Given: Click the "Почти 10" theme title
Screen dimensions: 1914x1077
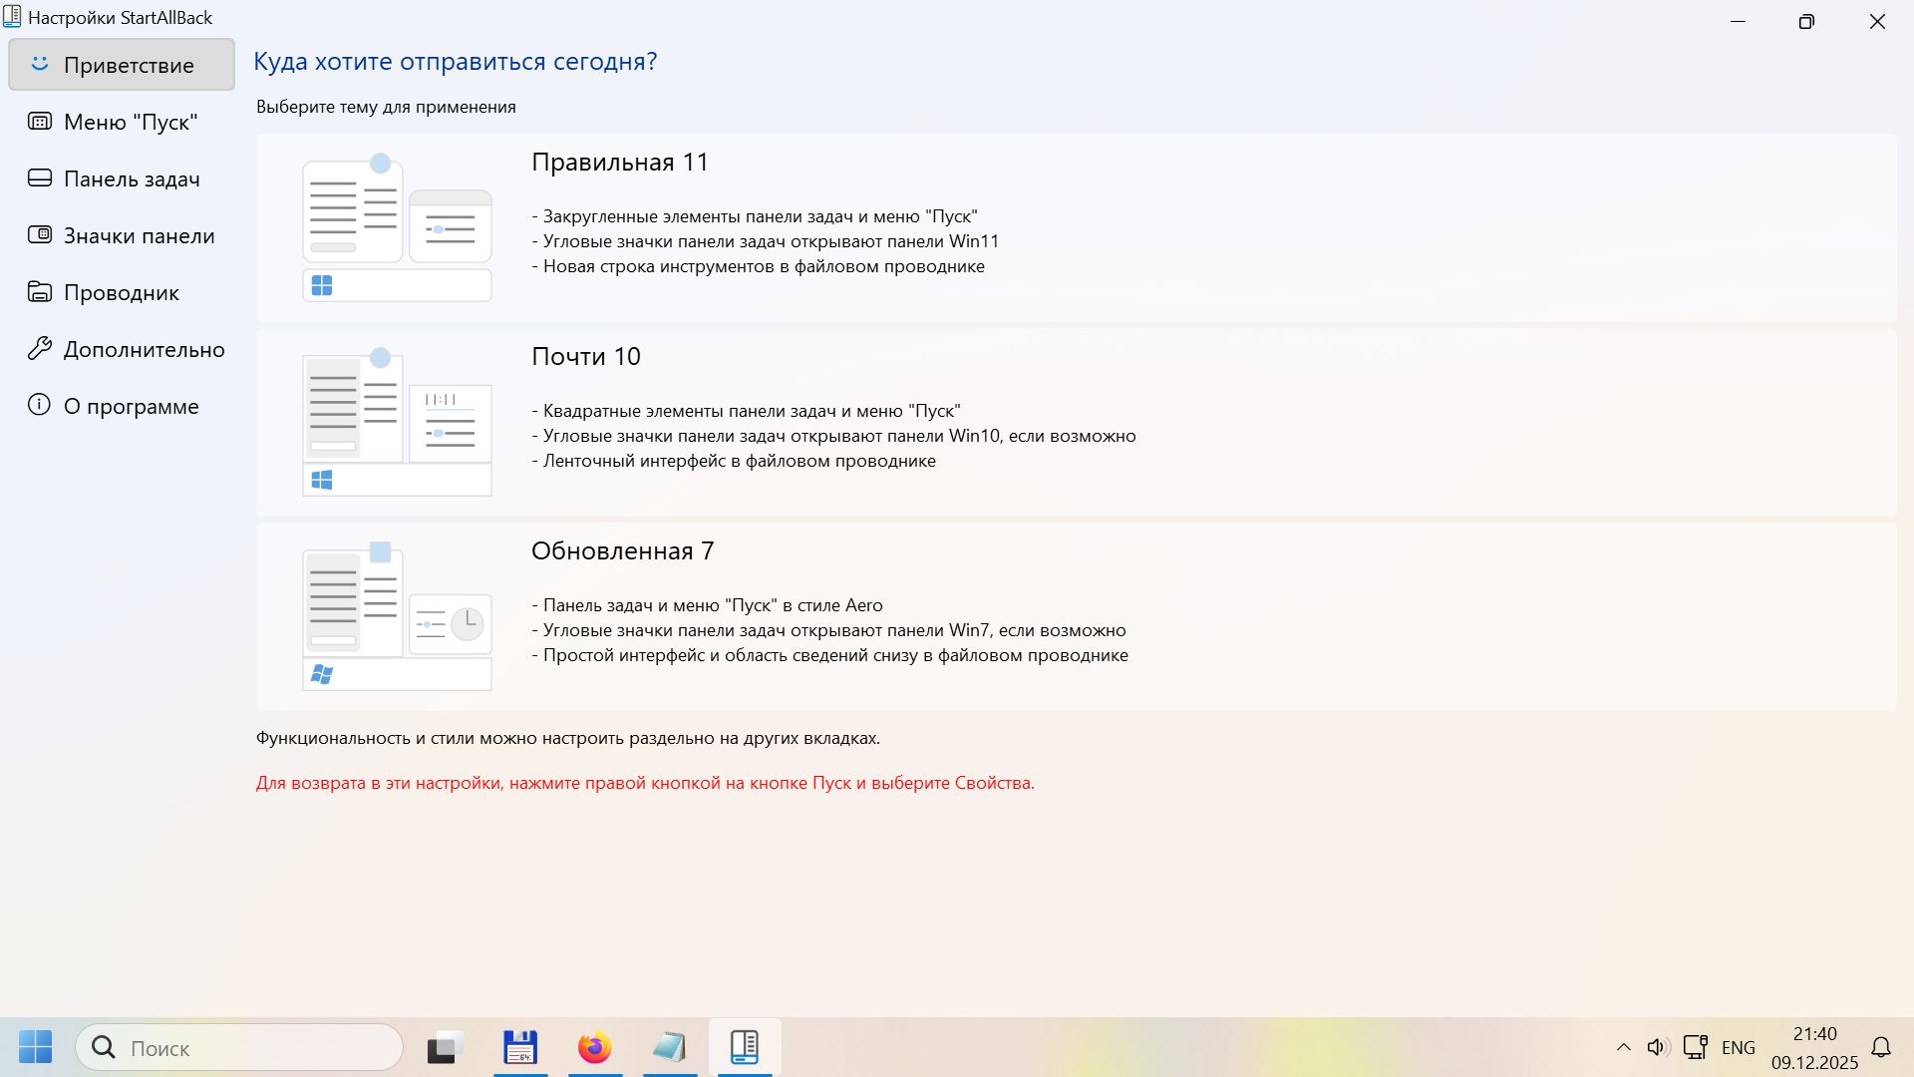Looking at the screenshot, I should [x=585, y=357].
